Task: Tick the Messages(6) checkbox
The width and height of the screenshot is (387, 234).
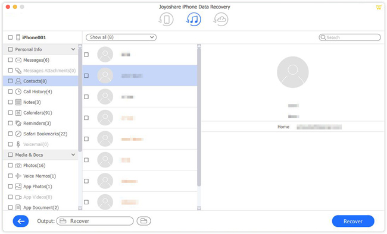Action: click(10, 60)
